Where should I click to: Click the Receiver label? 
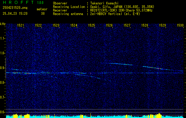[x=60, y=10]
